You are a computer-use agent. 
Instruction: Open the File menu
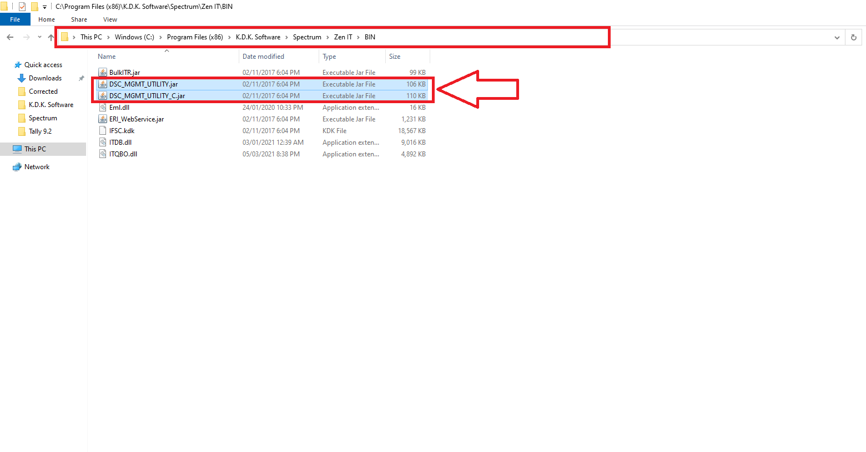(15, 19)
